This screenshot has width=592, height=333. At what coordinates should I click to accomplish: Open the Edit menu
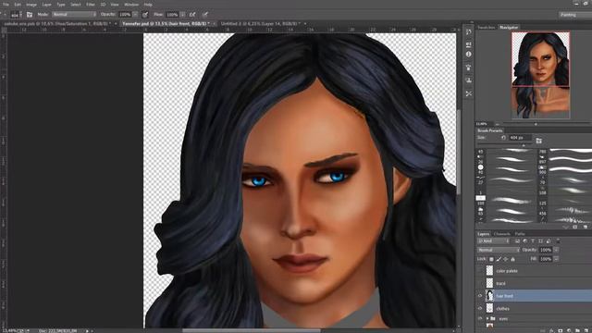point(18,5)
